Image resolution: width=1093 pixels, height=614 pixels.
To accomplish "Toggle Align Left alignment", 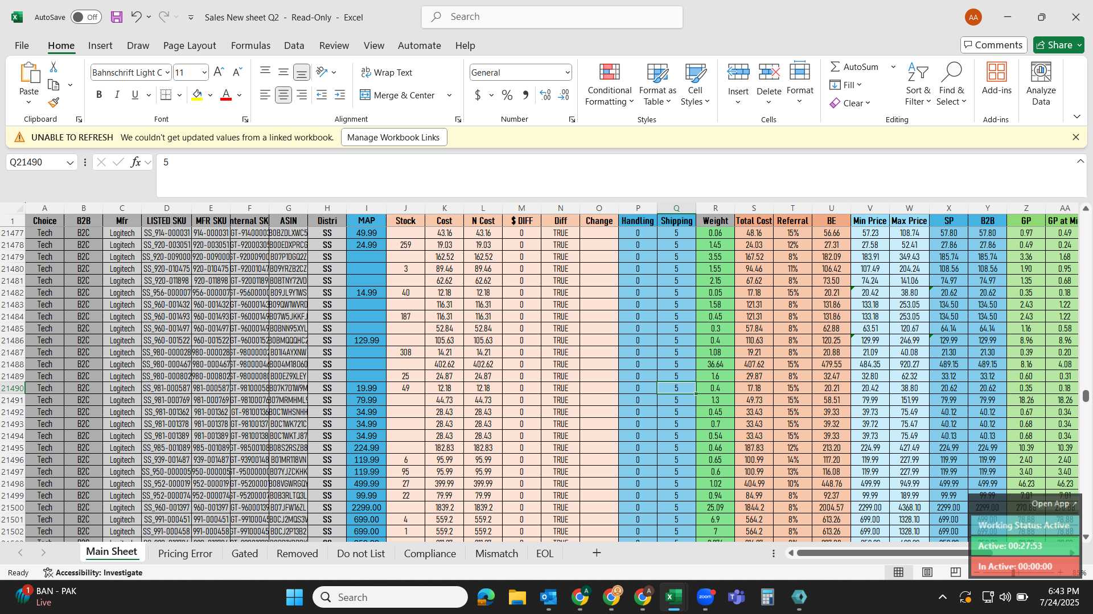I will pos(265,95).
